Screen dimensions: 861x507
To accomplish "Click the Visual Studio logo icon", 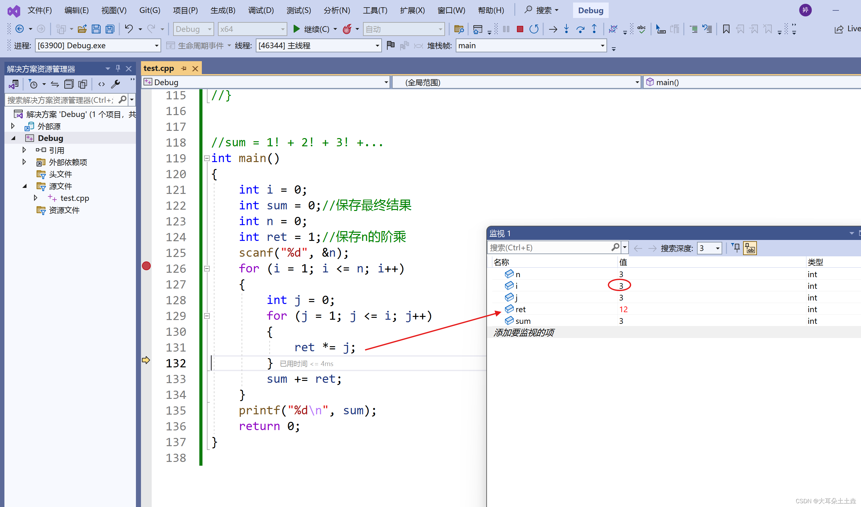I will (14, 11).
